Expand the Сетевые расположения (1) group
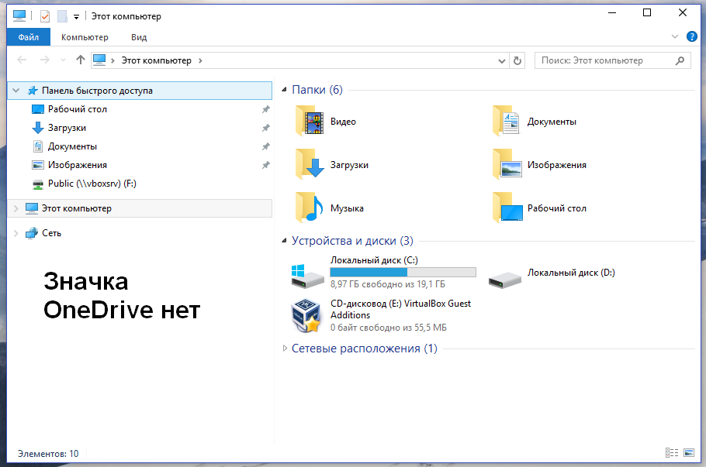 pos(285,349)
